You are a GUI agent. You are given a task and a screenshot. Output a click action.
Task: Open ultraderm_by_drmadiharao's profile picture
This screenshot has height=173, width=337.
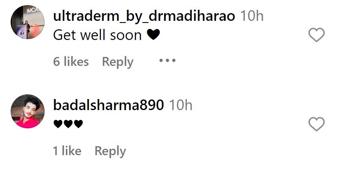pos(28,22)
